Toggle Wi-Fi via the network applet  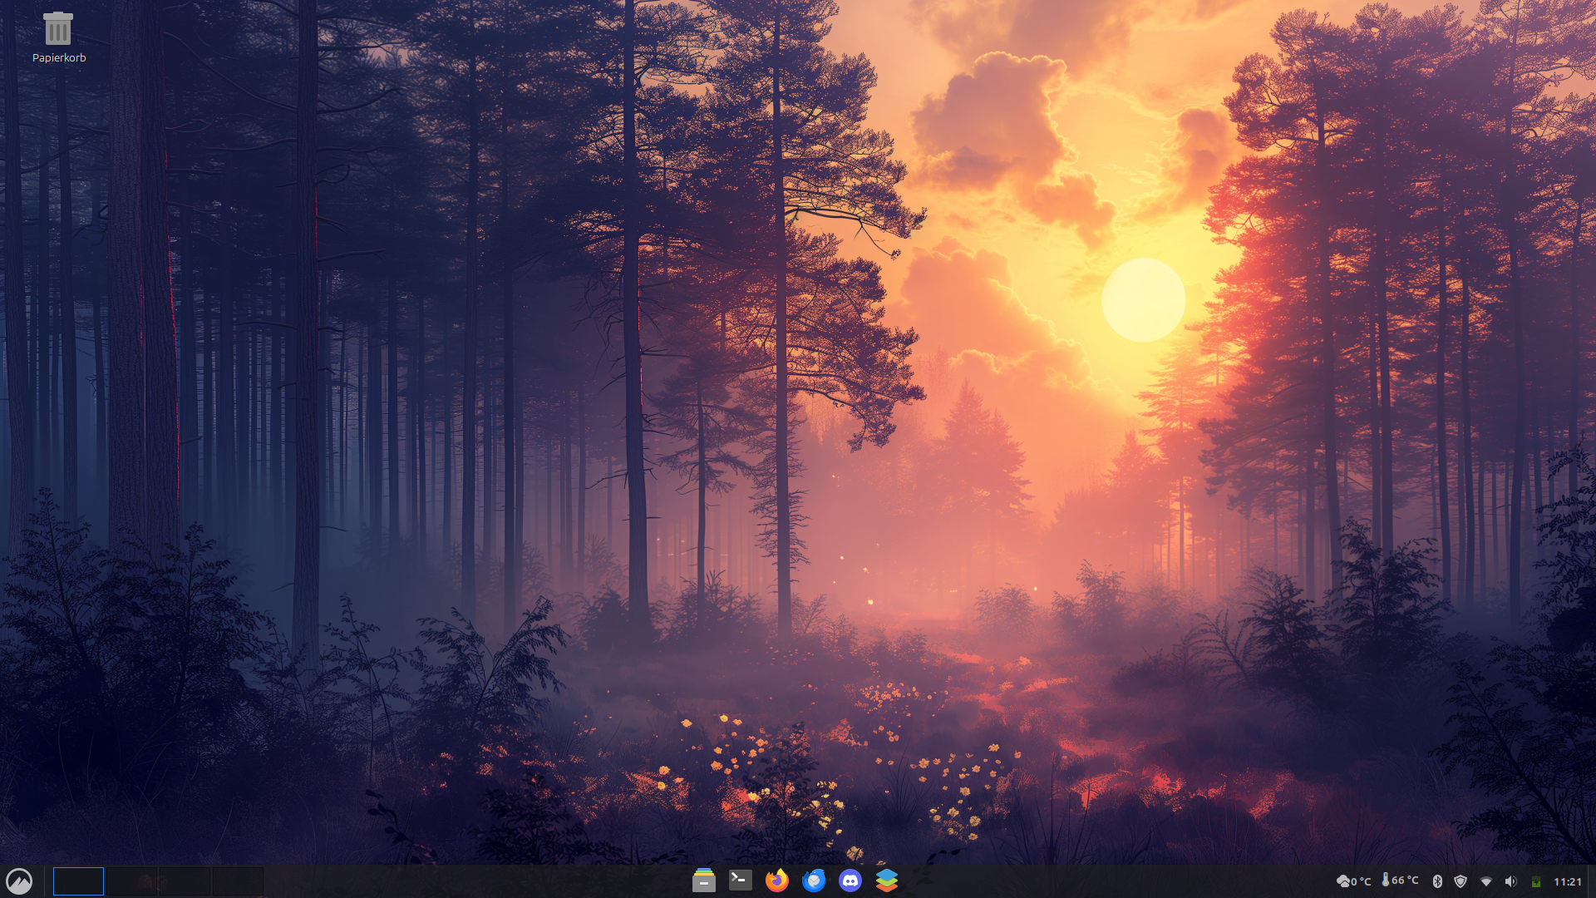pyautogui.click(x=1485, y=881)
